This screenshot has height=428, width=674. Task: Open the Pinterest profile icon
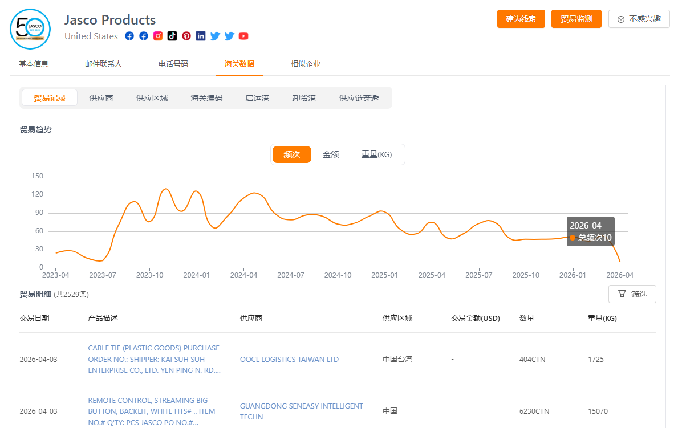tap(186, 36)
